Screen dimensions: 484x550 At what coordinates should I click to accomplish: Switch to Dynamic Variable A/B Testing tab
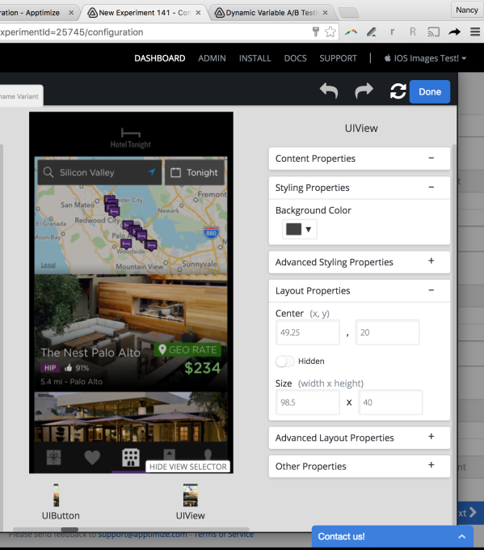[x=271, y=13]
